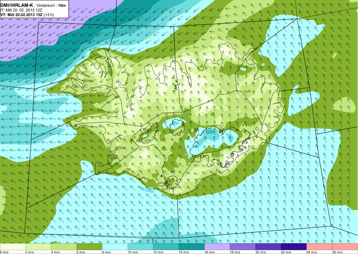The width and height of the screenshot is (358, 254).
Task: Select the pale cyan 8–10 m/s legend swatch
Action: (115, 247)
